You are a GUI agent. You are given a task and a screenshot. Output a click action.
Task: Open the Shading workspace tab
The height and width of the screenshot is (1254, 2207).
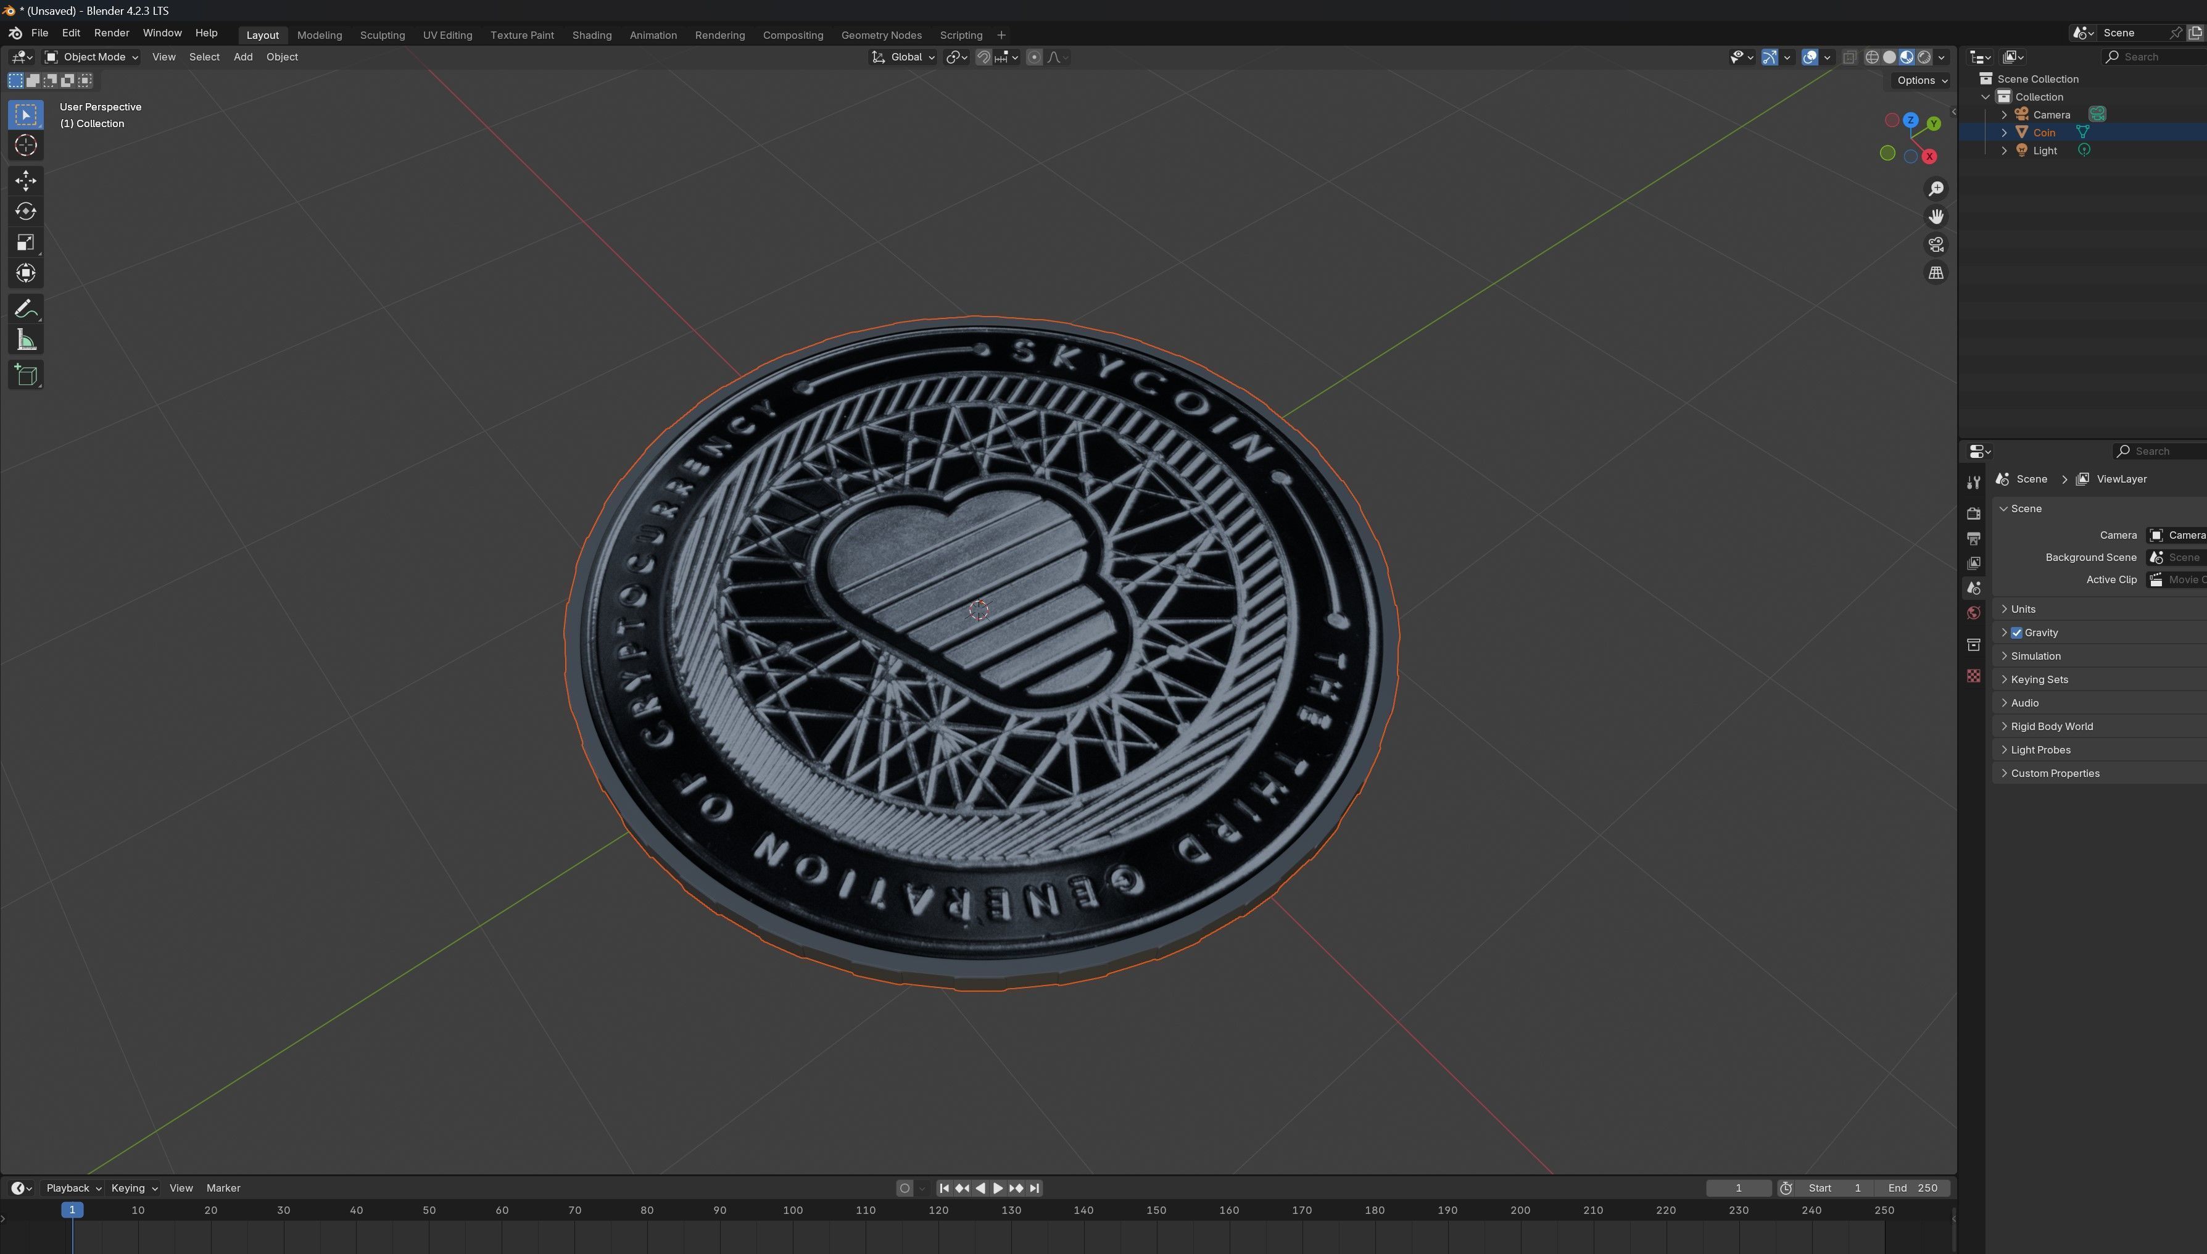(592, 35)
